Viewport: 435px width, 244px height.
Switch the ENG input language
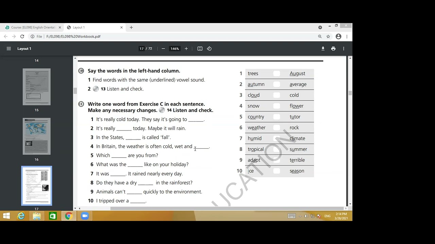coord(328,216)
